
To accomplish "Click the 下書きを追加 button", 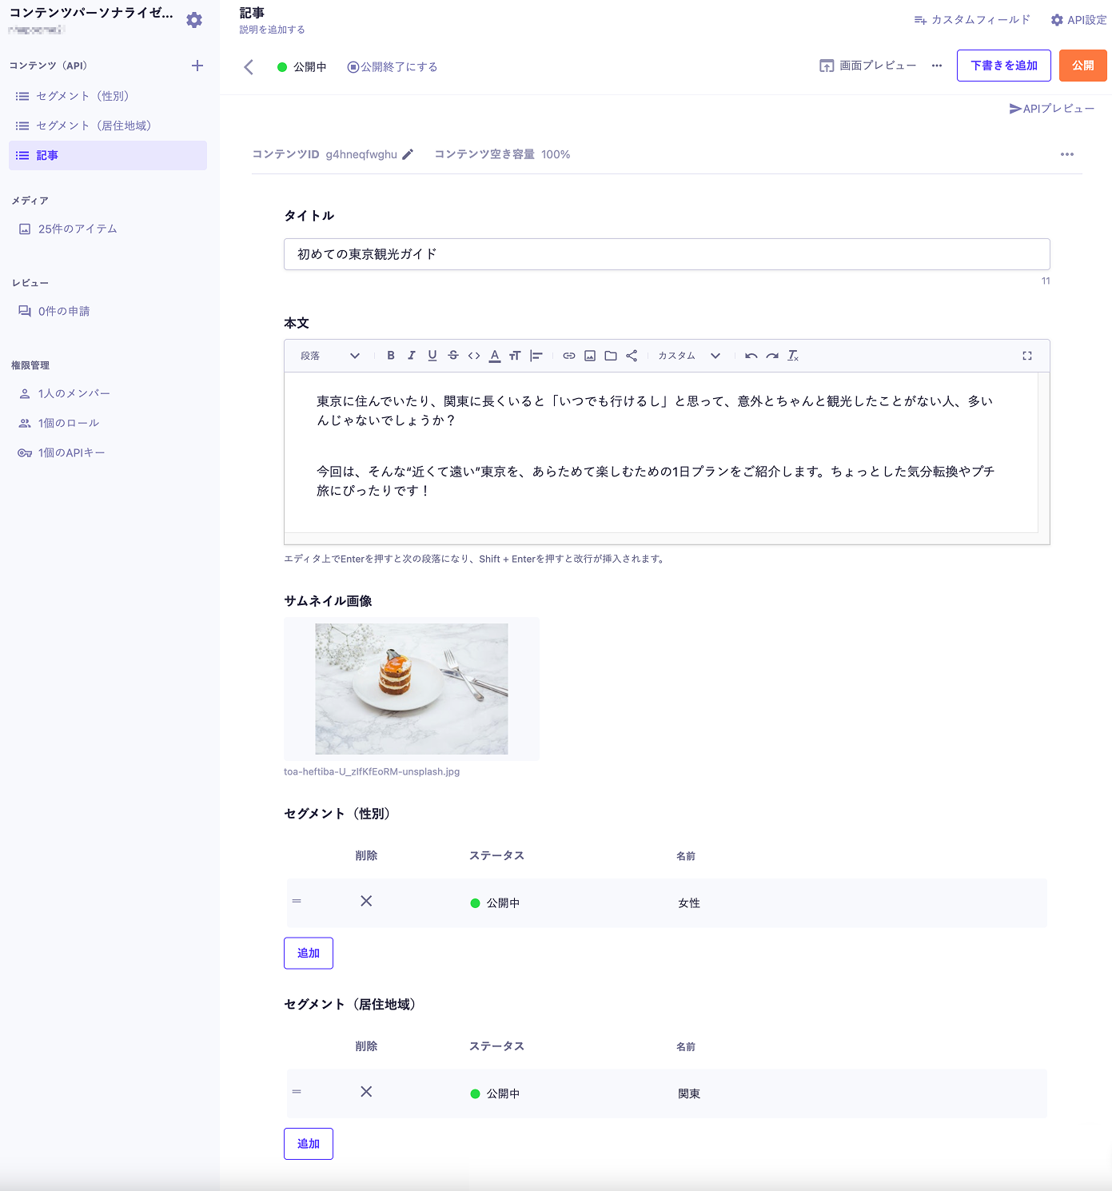I will coord(1003,66).
